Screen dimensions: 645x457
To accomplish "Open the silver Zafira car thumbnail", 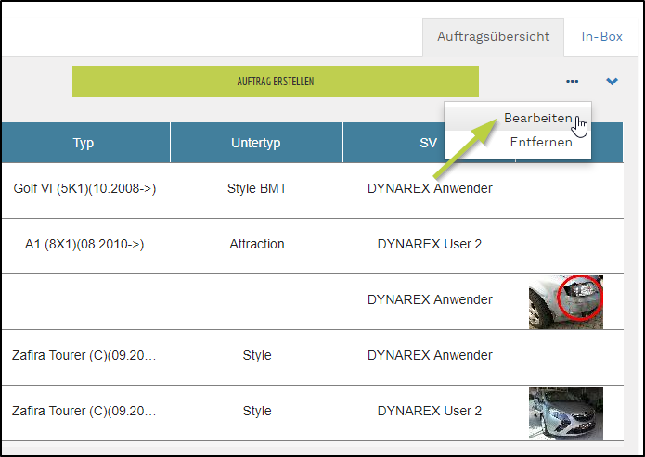I will 566,413.
